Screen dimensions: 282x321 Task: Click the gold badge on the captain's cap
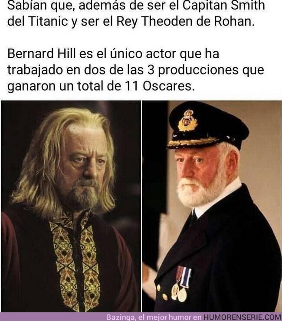click(x=187, y=121)
